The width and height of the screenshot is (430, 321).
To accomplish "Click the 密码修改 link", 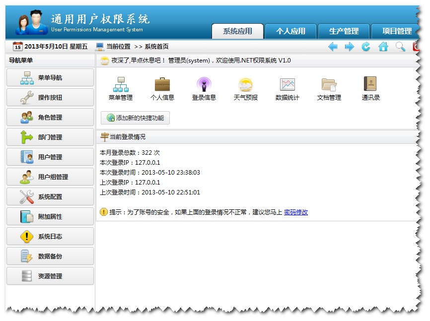I will pos(295,212).
